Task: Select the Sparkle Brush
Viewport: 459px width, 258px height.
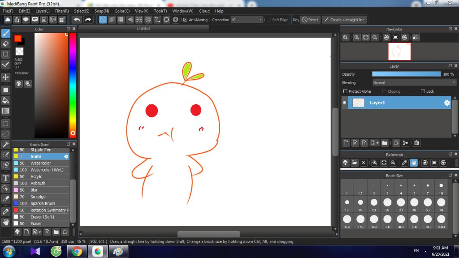Action: pos(41,204)
